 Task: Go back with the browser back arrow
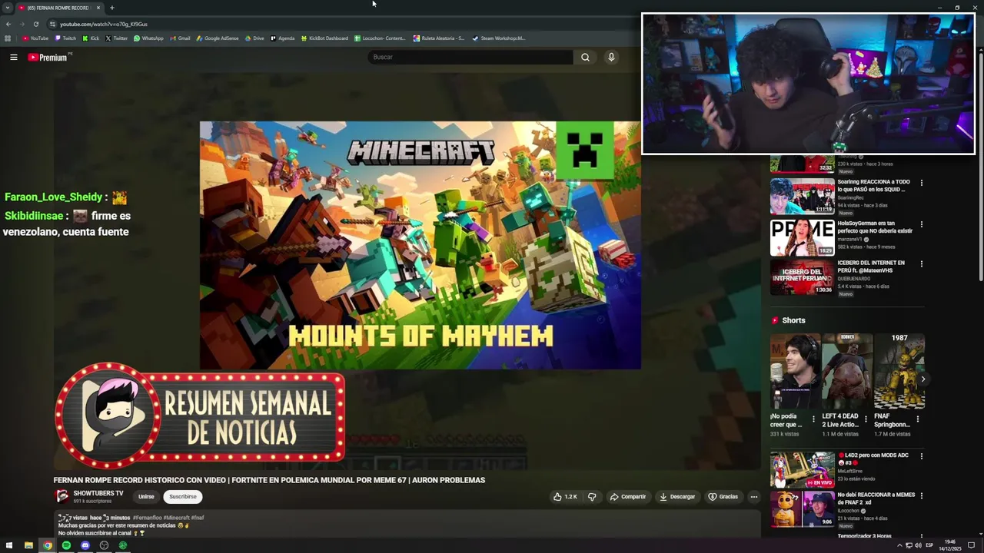8,24
